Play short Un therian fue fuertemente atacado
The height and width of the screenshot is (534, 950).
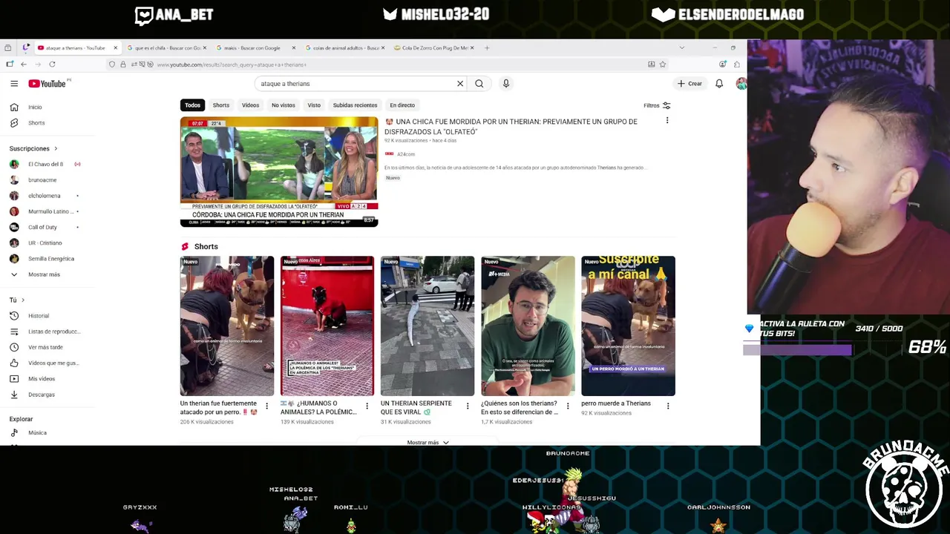click(227, 326)
